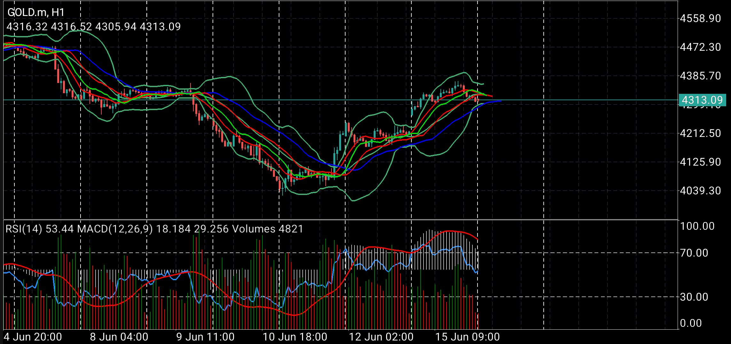Click the 4472.30 price axis label

pos(700,47)
